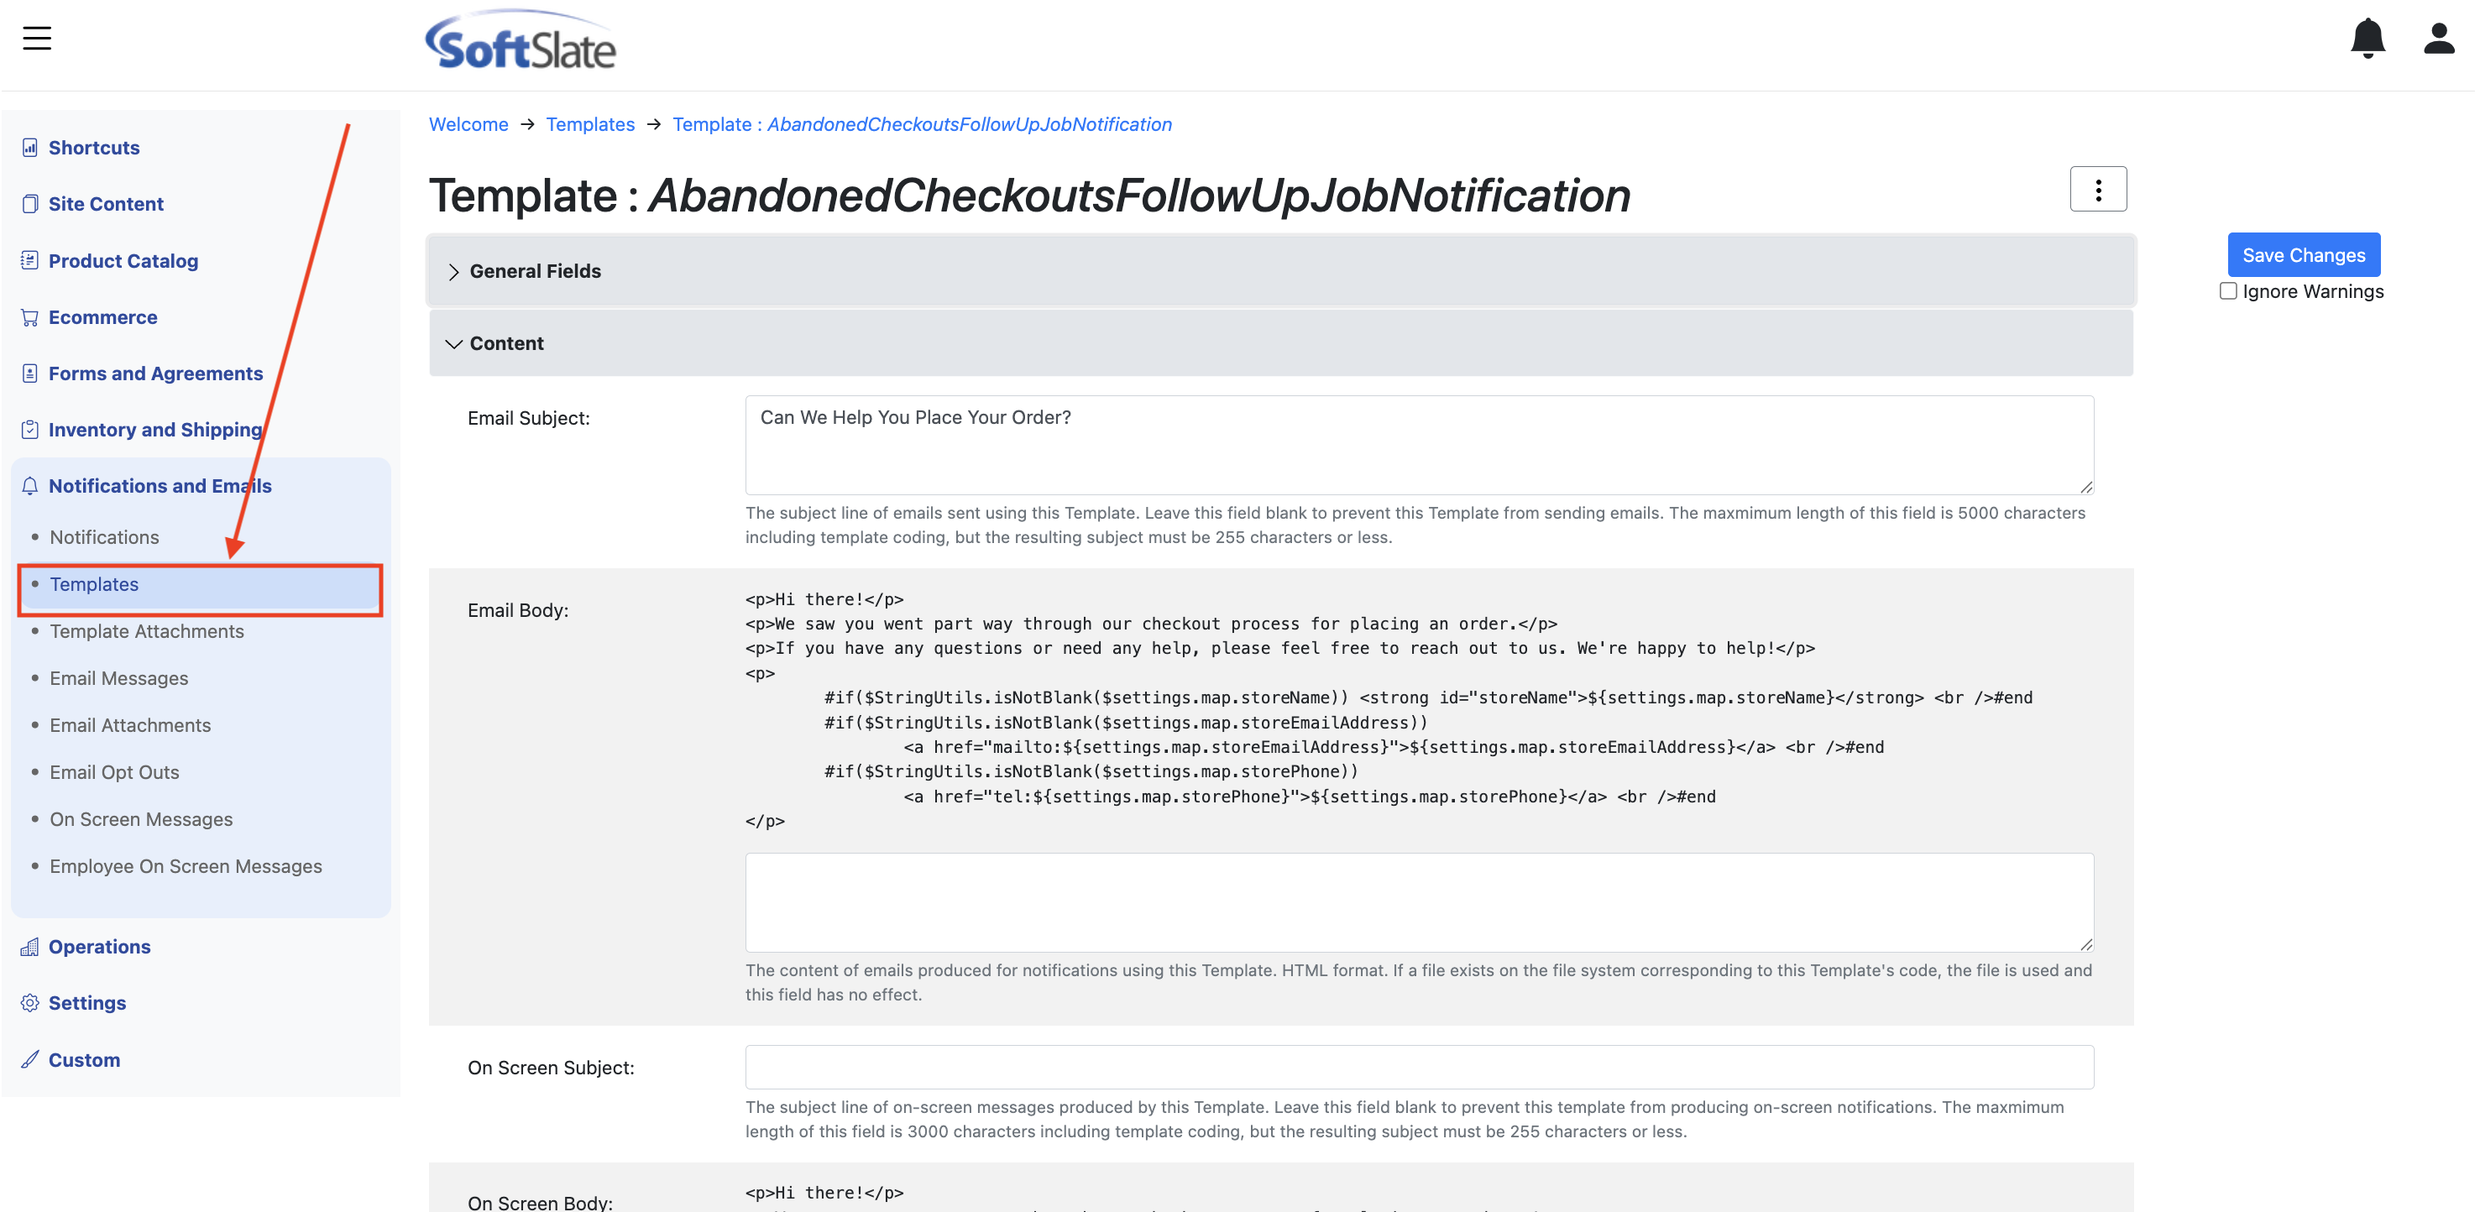
Task: Click into the Email Subject field
Action: [1418, 445]
